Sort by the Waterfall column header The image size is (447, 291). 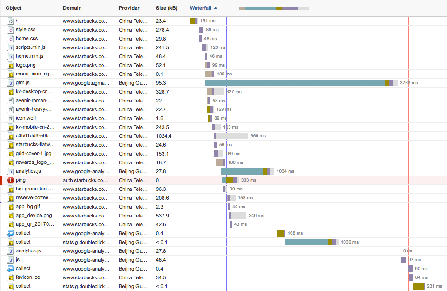200,8
